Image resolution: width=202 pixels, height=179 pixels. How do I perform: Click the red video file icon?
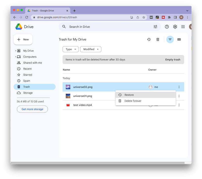tap(68, 105)
